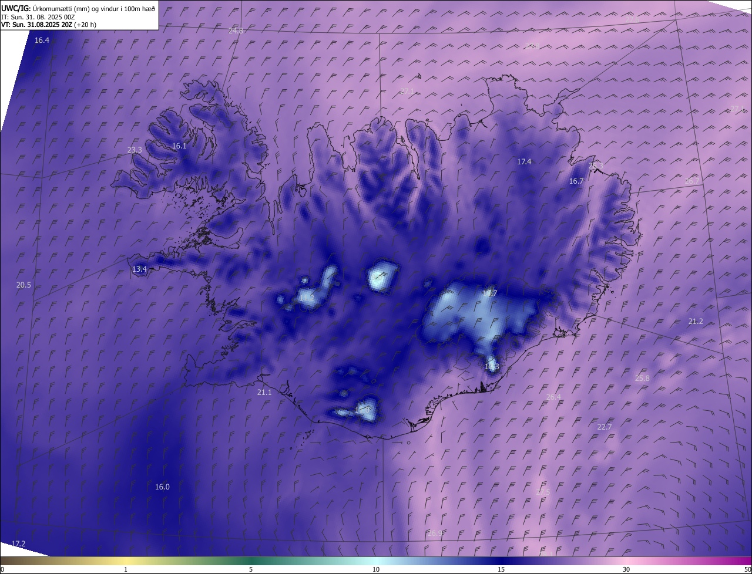
Task: Click the map value 20.5
Action: coord(23,285)
